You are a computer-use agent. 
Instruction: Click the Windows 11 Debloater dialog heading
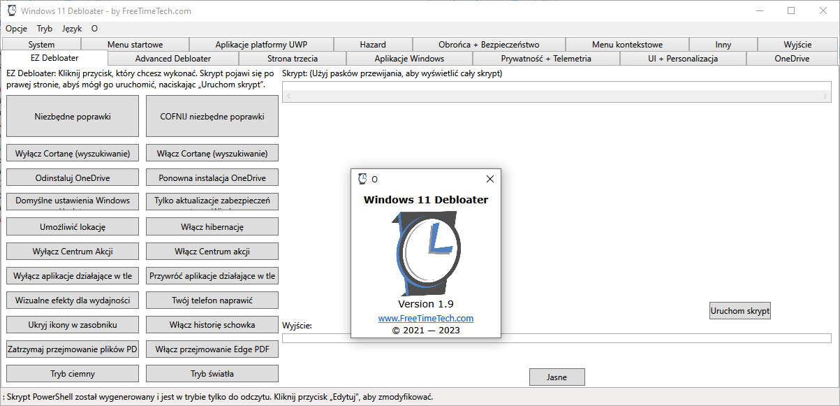point(426,199)
